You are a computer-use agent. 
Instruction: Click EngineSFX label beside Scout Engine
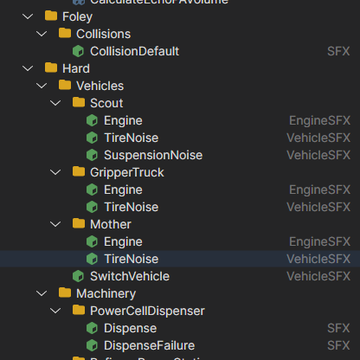point(319,120)
